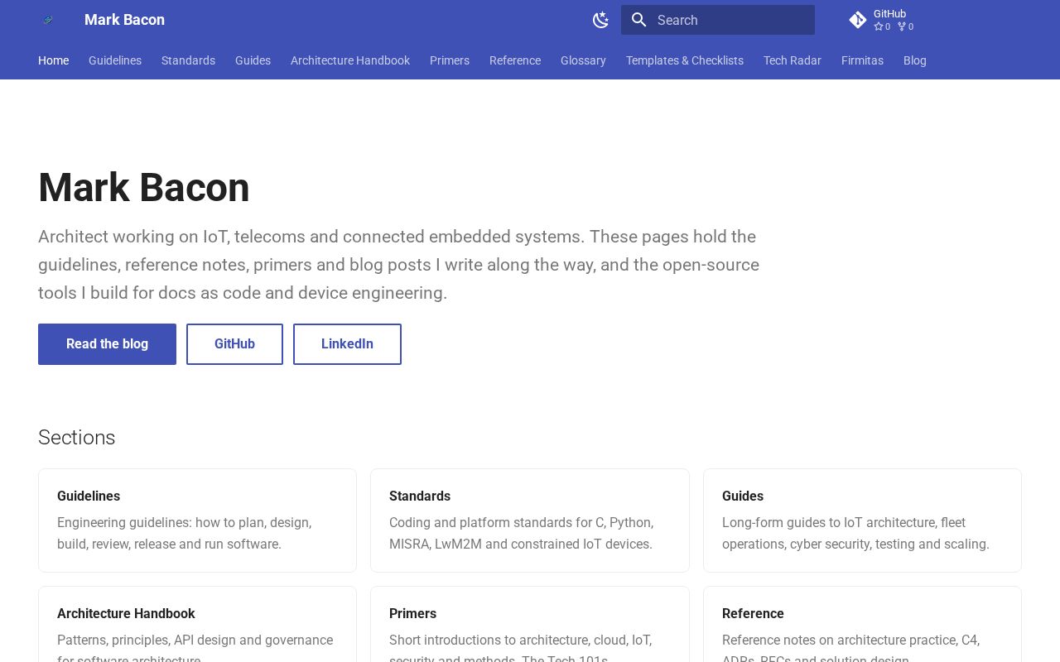The image size is (1060, 662).
Task: Open the Standards section card
Action: click(530, 520)
